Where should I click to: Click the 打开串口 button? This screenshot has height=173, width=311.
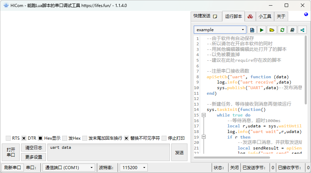click(x=11, y=152)
